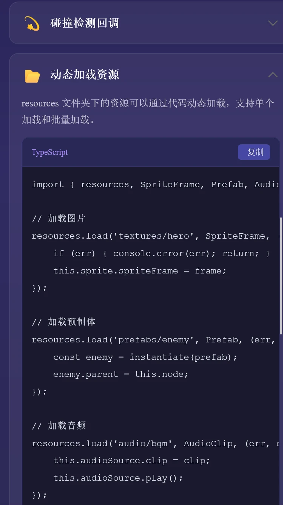Click the folder icon beside 动态加载资源
This screenshot has height=506, width=284.
click(32, 75)
